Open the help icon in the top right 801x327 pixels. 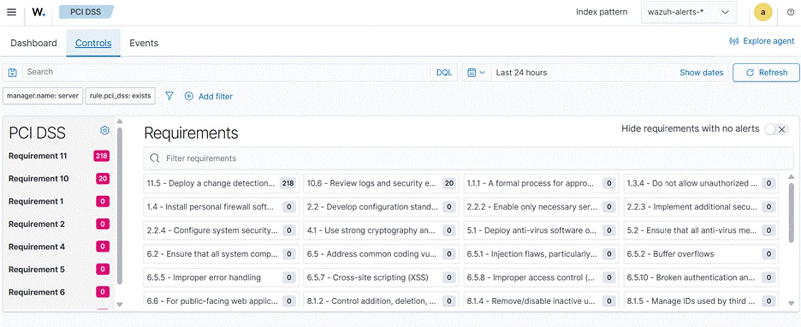(x=790, y=11)
